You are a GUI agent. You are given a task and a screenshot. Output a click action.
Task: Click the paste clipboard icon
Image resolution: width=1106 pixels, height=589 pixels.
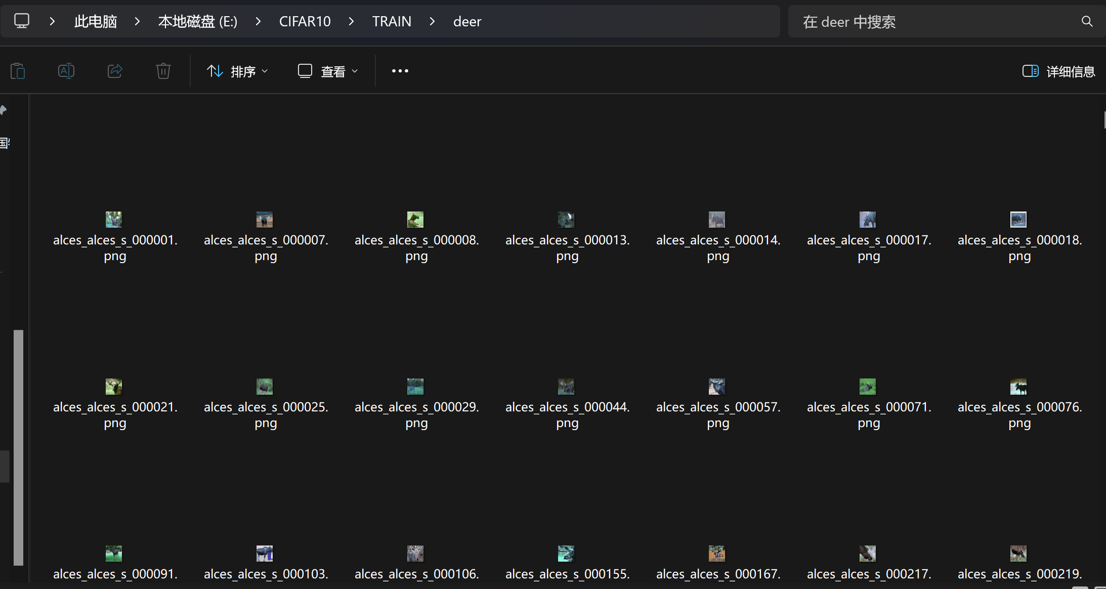pyautogui.click(x=18, y=71)
